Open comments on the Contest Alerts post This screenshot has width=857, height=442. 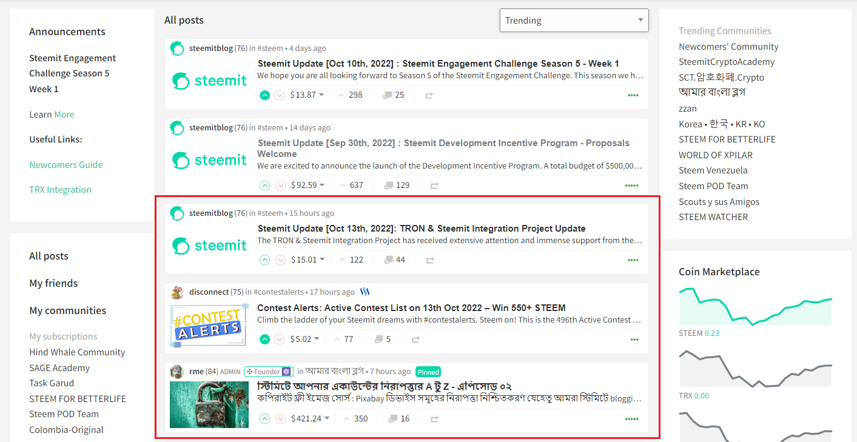point(382,340)
